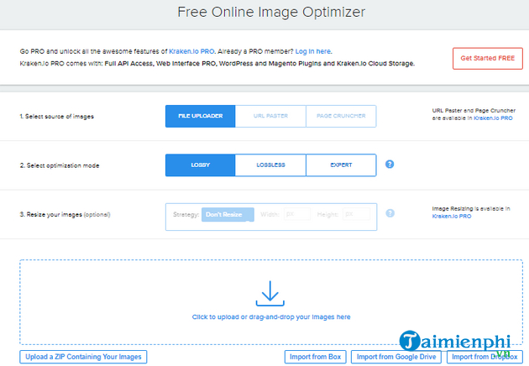Choose Lossy optimization mode
Screen dimensions: 529x366
(x=201, y=165)
